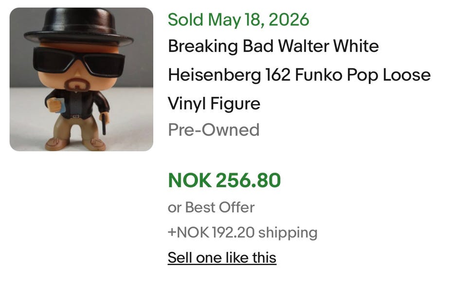Click the figure's brown shoes
Viewport: 467px width, 283px height.
76,144
